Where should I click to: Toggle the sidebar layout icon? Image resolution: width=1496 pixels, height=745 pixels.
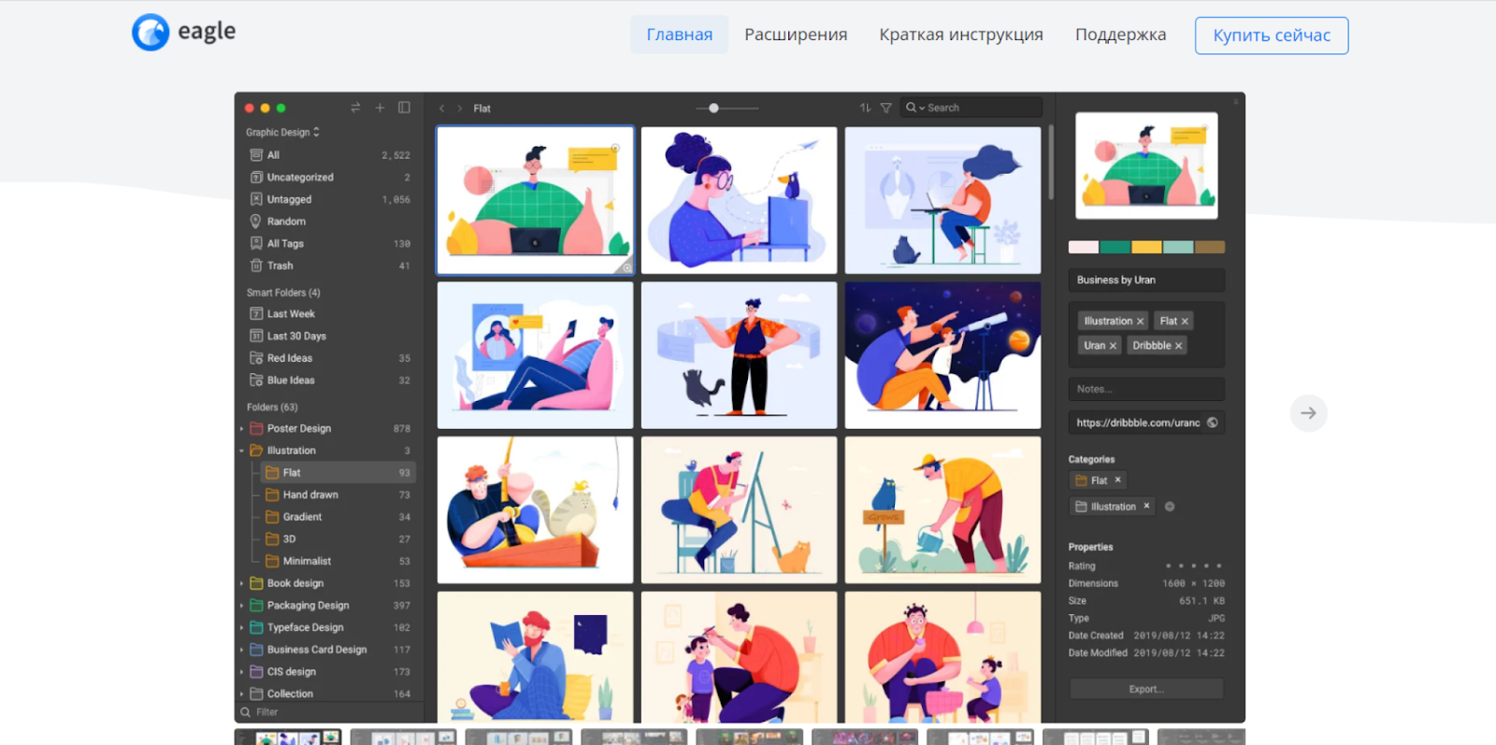click(x=404, y=107)
